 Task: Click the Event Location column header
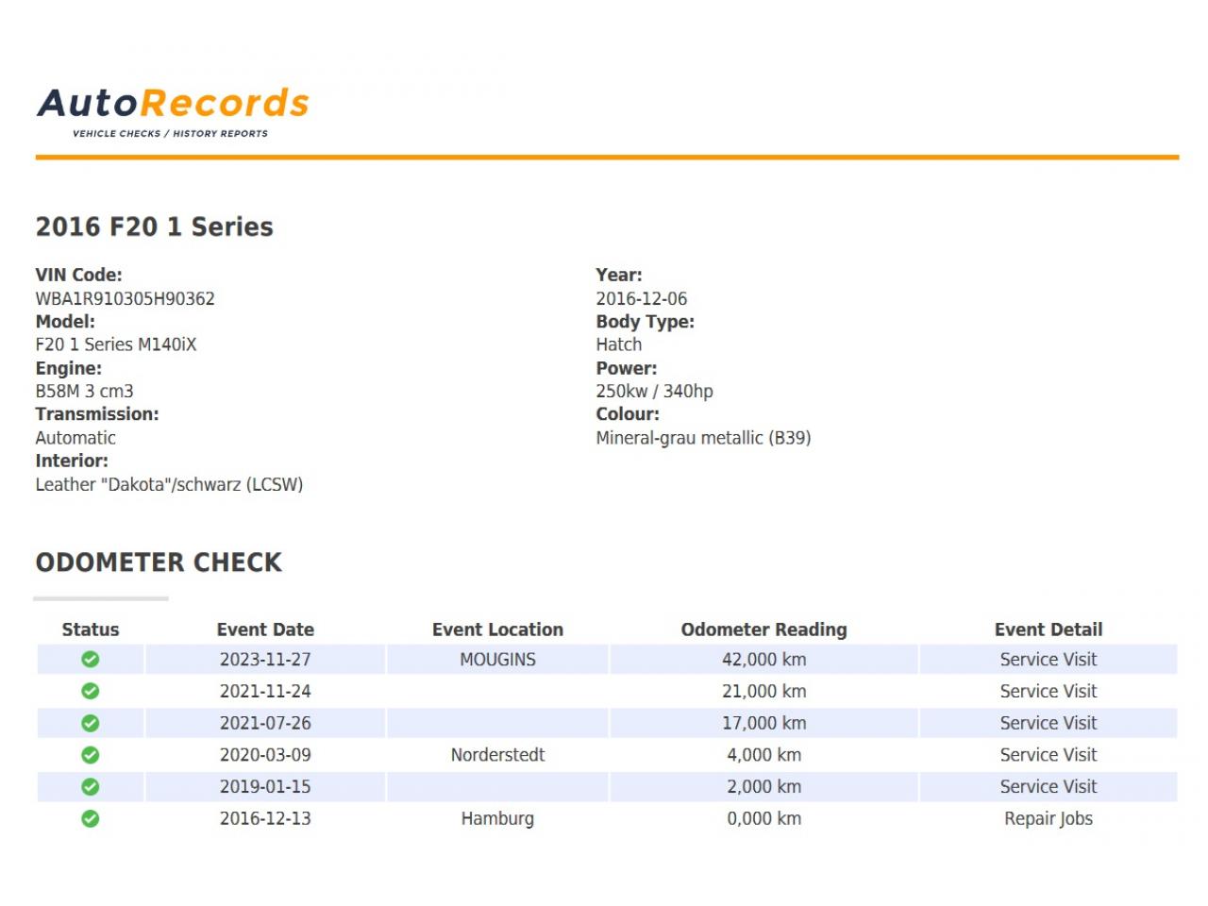pyautogui.click(x=497, y=629)
